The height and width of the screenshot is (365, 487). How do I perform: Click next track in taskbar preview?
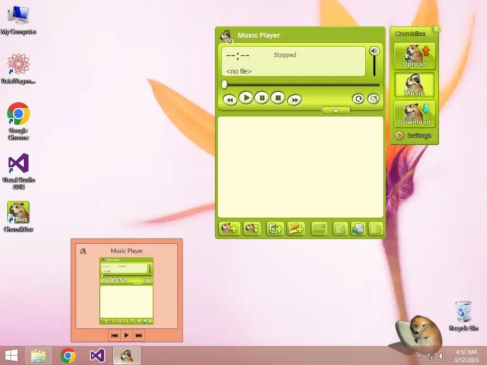pyautogui.click(x=139, y=336)
